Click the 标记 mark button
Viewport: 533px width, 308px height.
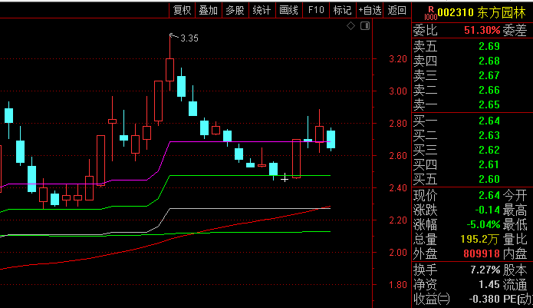pyautogui.click(x=342, y=10)
